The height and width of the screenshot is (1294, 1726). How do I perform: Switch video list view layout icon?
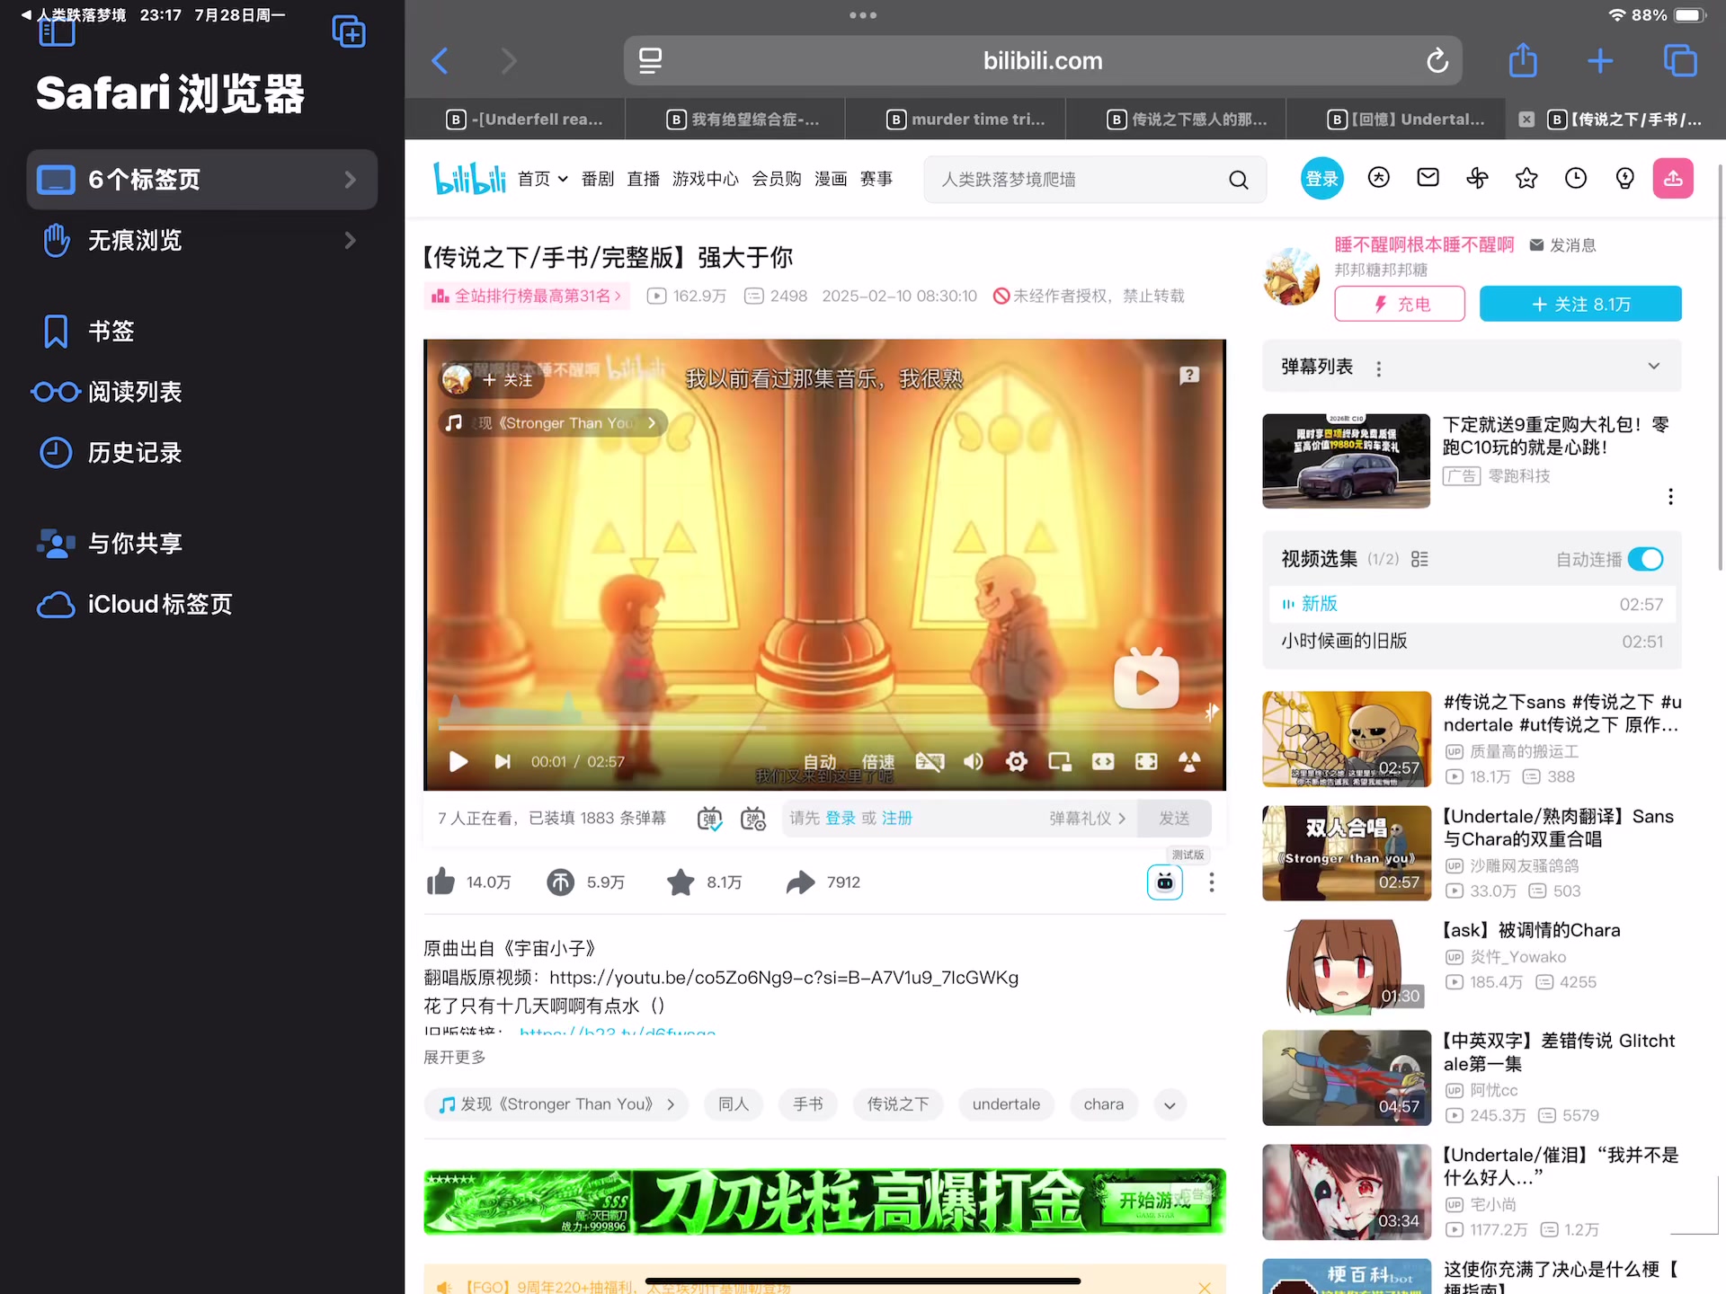[x=1419, y=559]
